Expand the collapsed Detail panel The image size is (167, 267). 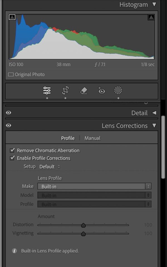click(x=154, y=113)
